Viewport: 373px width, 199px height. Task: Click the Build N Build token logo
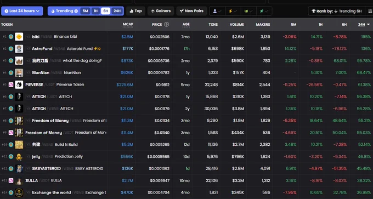coord(19,145)
